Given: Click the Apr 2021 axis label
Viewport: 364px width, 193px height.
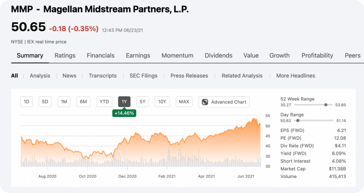Looking at the screenshot, I should (x=206, y=176).
